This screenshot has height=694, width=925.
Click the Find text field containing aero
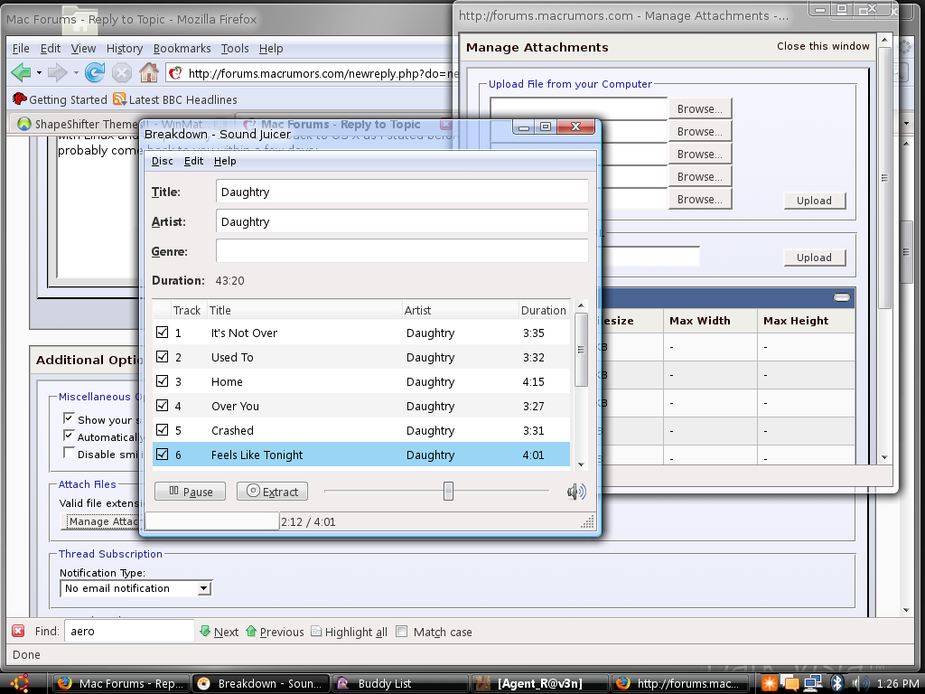129,632
